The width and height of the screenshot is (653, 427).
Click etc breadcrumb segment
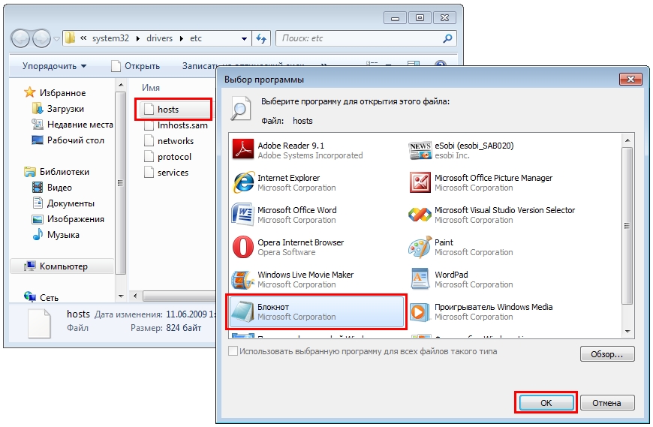(x=196, y=38)
